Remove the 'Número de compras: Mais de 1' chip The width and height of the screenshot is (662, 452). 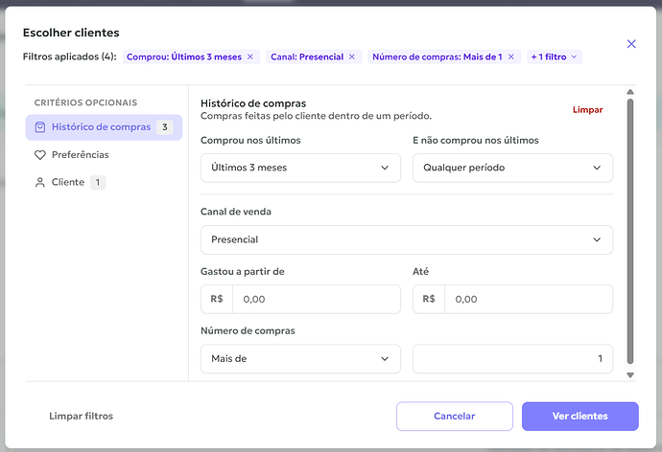point(511,56)
